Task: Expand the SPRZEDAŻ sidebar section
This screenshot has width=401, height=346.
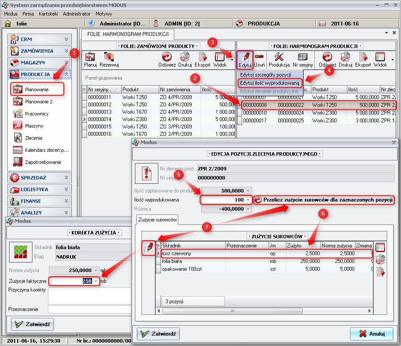Action: [x=39, y=177]
